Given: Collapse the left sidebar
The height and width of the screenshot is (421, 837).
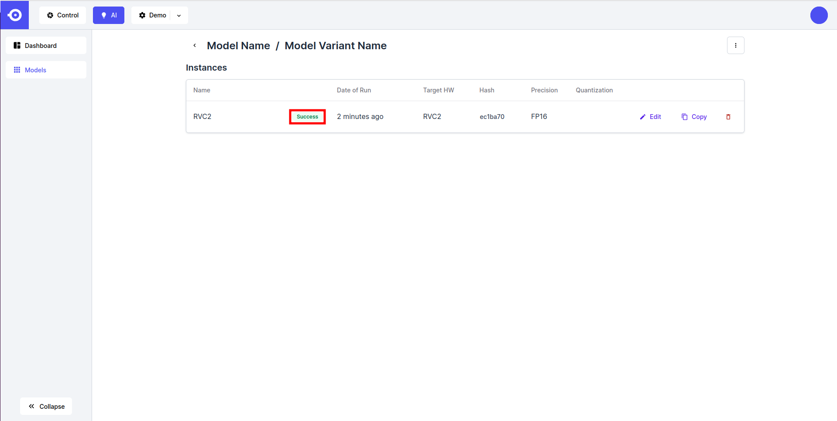Looking at the screenshot, I should [46, 406].
